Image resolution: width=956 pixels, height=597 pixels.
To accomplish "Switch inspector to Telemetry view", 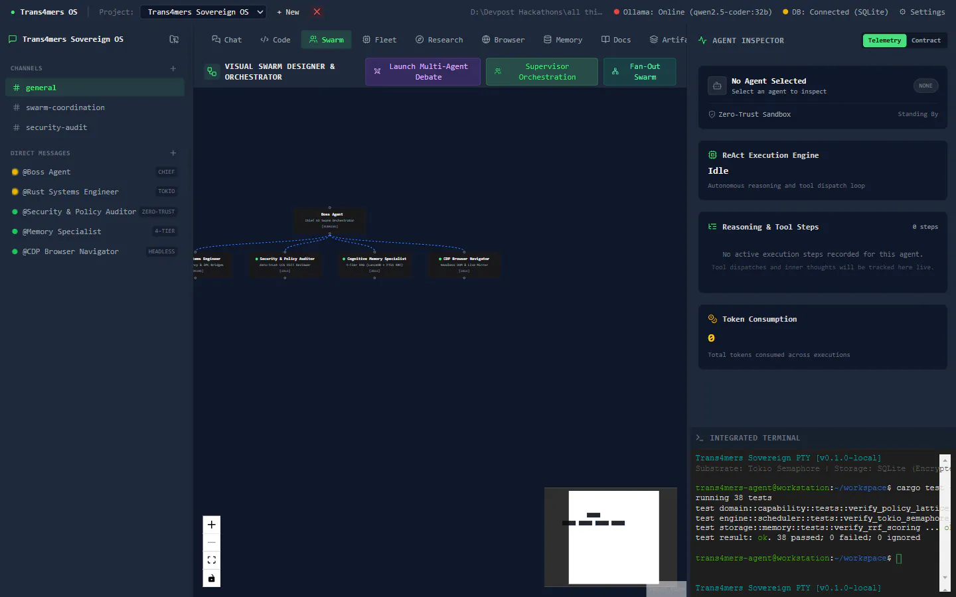I will 884,40.
